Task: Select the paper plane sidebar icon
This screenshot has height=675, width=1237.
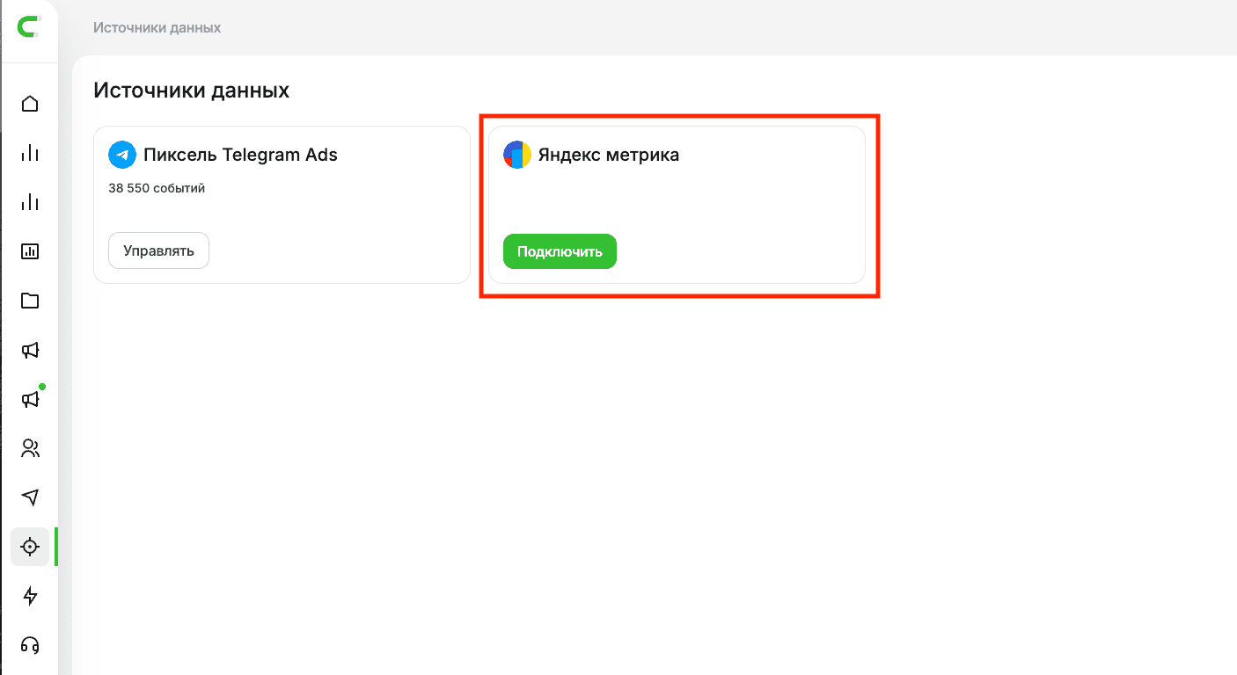Action: click(30, 497)
